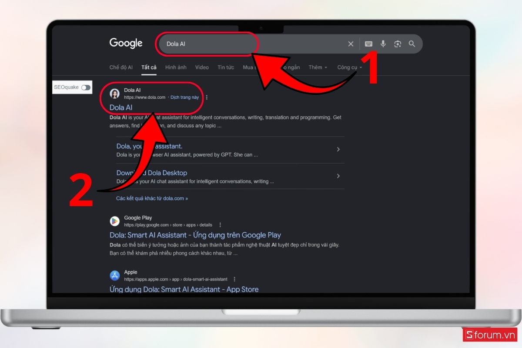Open Download Dola Desktop sitelink
522x348 pixels.
(x=151, y=173)
